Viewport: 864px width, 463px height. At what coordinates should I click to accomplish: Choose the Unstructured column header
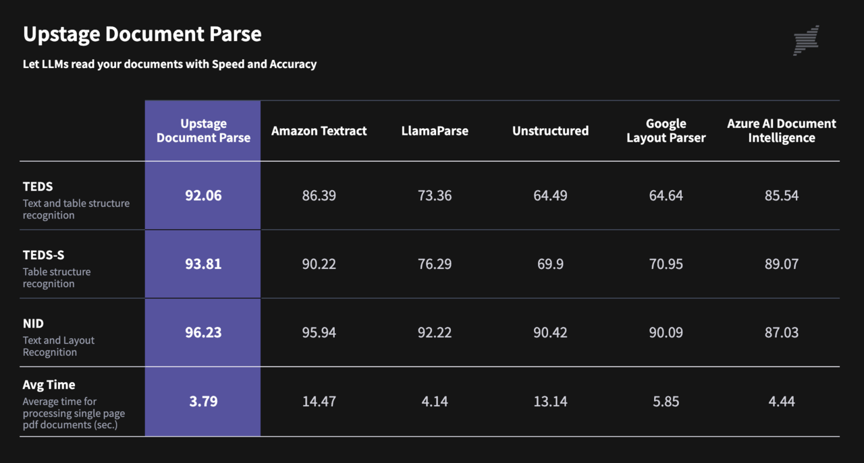550,131
